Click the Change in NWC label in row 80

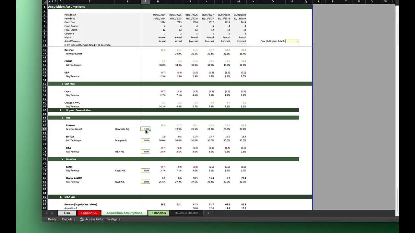point(74,178)
